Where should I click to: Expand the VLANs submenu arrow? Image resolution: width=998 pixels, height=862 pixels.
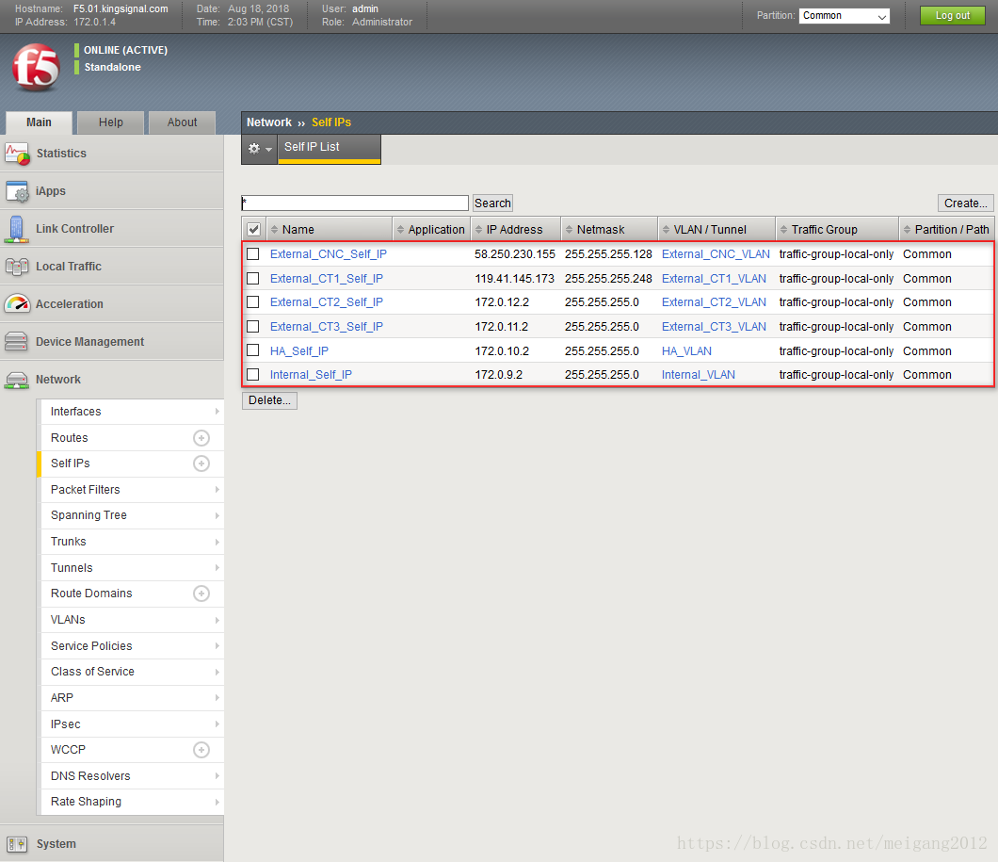[217, 620]
